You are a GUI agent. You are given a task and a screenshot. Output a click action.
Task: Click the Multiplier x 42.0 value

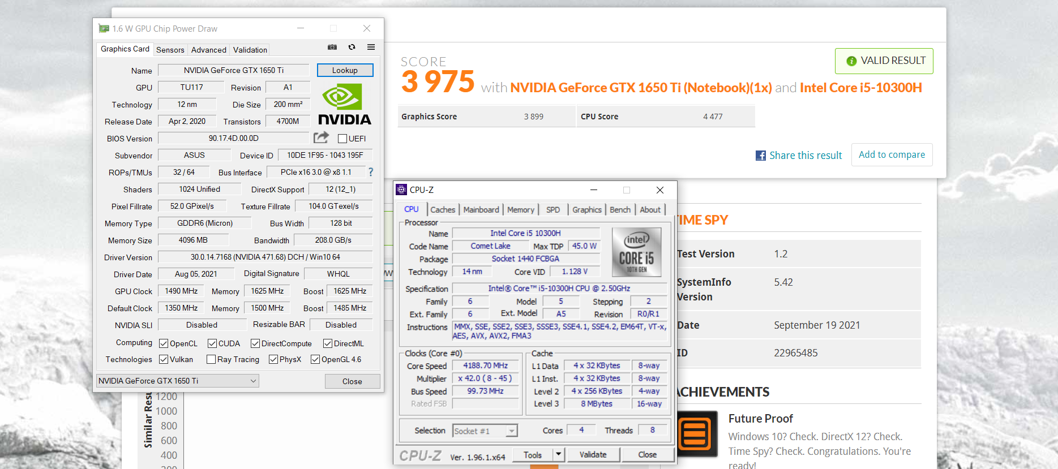(485, 378)
